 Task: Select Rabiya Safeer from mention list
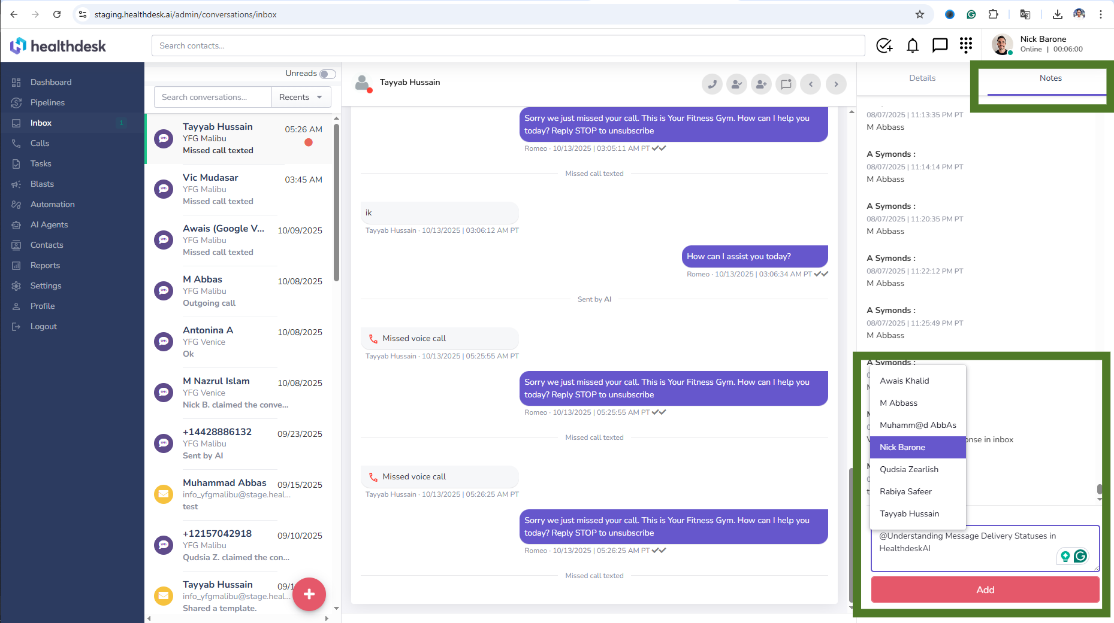click(x=917, y=491)
